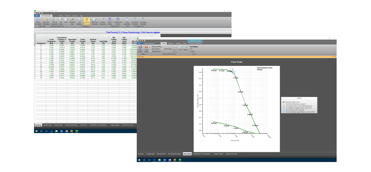The image size is (371, 172).
Task: Open the Test Options dropdown in back window
Action: coord(79,21)
